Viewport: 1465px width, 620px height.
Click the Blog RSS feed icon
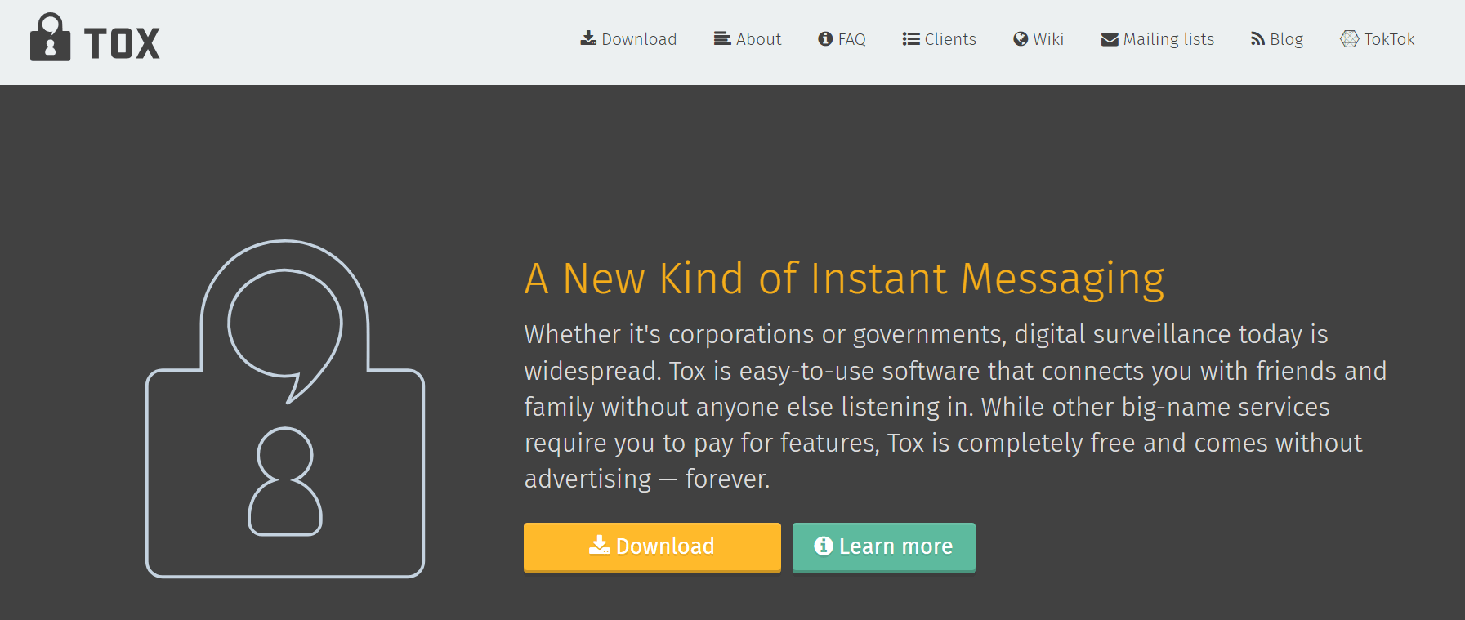(1257, 38)
